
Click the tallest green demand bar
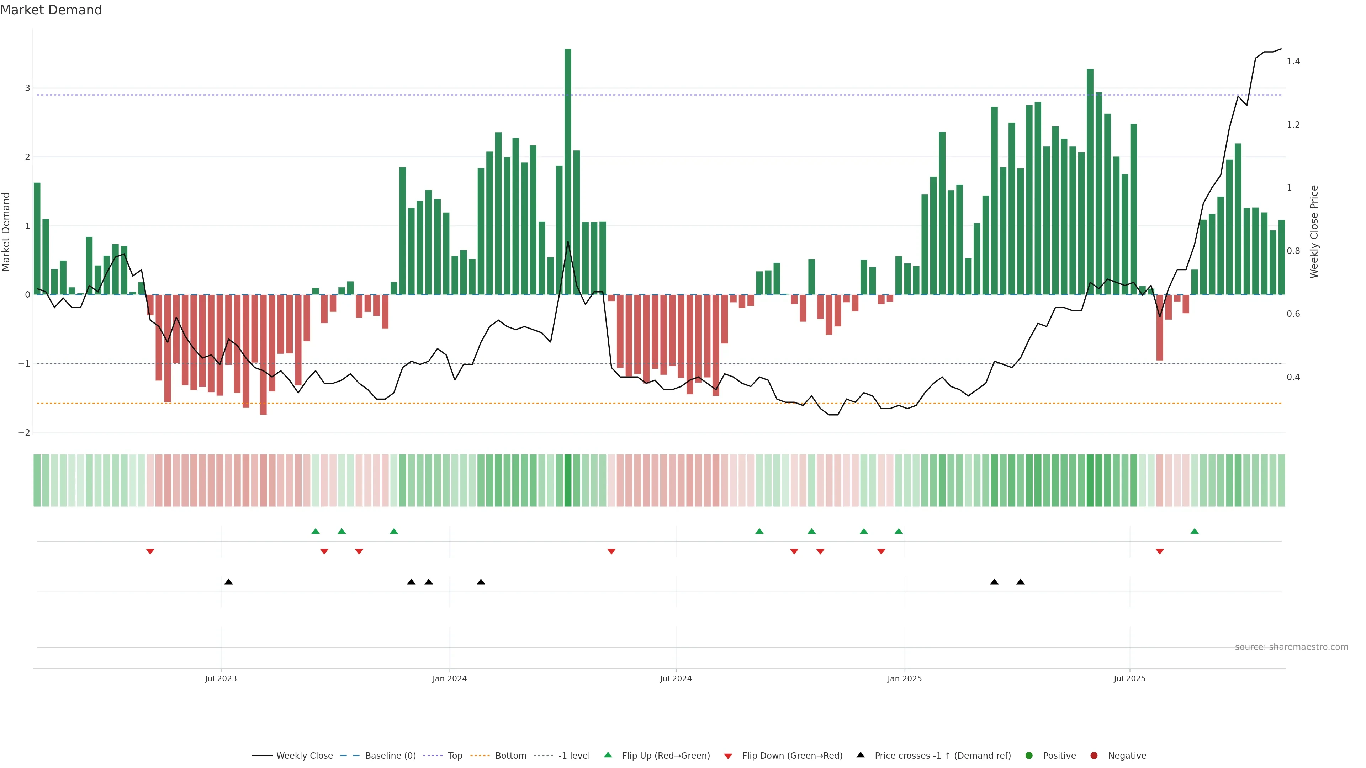point(568,170)
